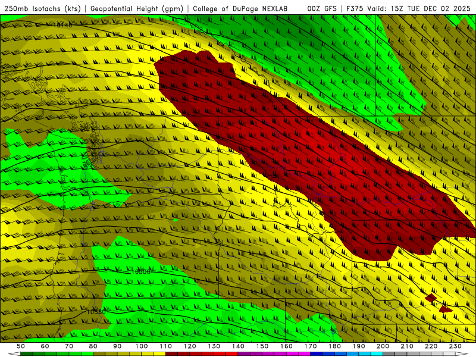Click the colorbar label 90
Screen dimensions: 476x357
117,346
